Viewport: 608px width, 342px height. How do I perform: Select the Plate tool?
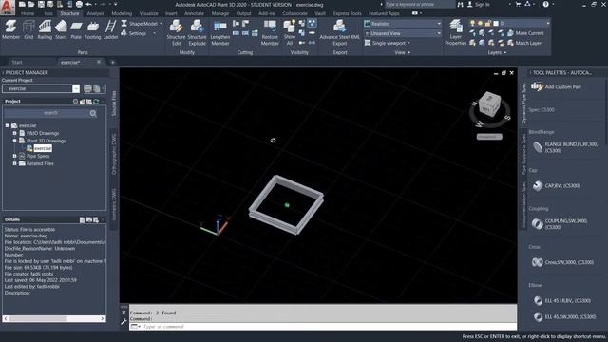(x=76, y=29)
